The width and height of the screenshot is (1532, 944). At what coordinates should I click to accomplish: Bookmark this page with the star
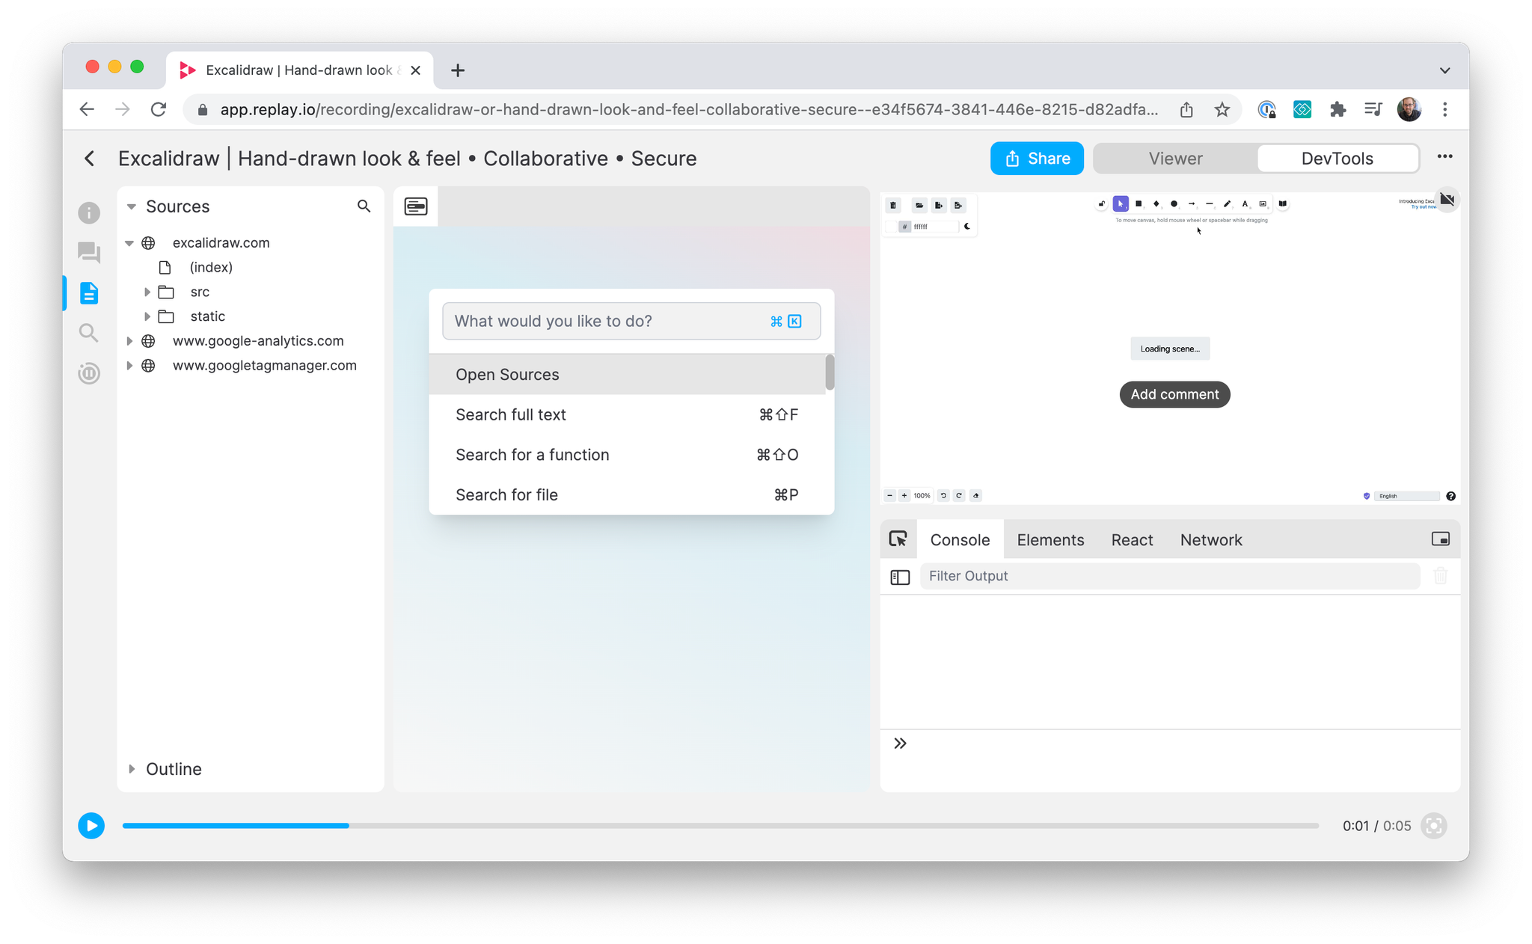pos(1222,110)
